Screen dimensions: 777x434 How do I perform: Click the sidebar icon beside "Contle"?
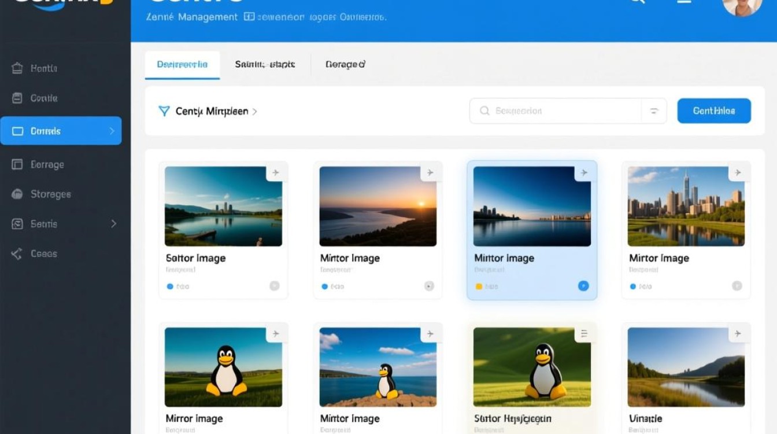point(17,98)
